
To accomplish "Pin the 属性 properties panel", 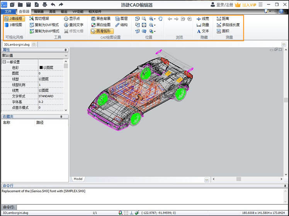I will click(65, 50).
